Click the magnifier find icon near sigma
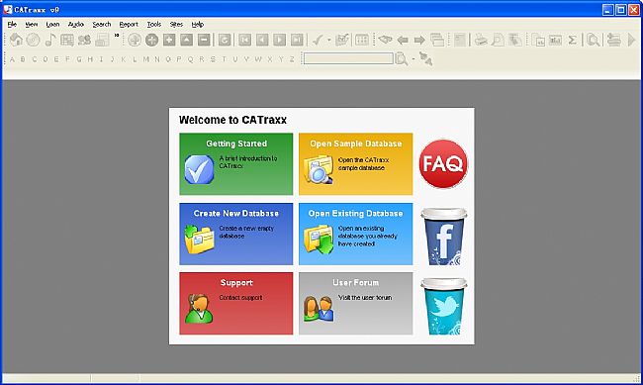Image resolution: width=643 pixels, height=385 pixels. [593, 40]
